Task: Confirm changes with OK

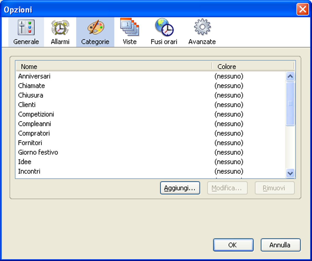Action: coord(233,245)
